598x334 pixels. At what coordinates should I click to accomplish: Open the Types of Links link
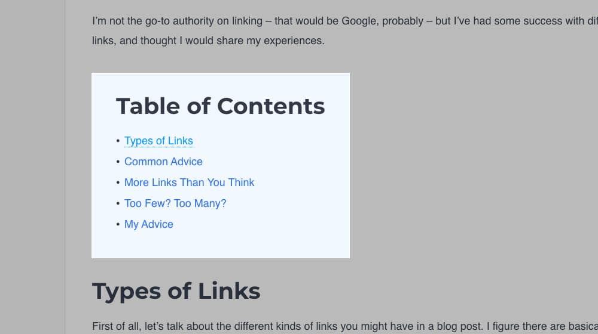[158, 141]
